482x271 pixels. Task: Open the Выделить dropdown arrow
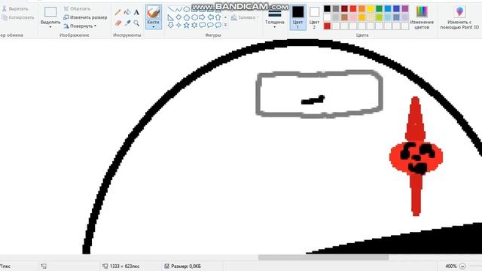(x=50, y=27)
